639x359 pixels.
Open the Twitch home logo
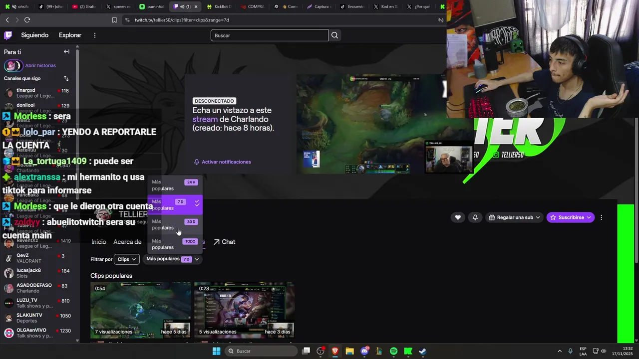point(8,35)
